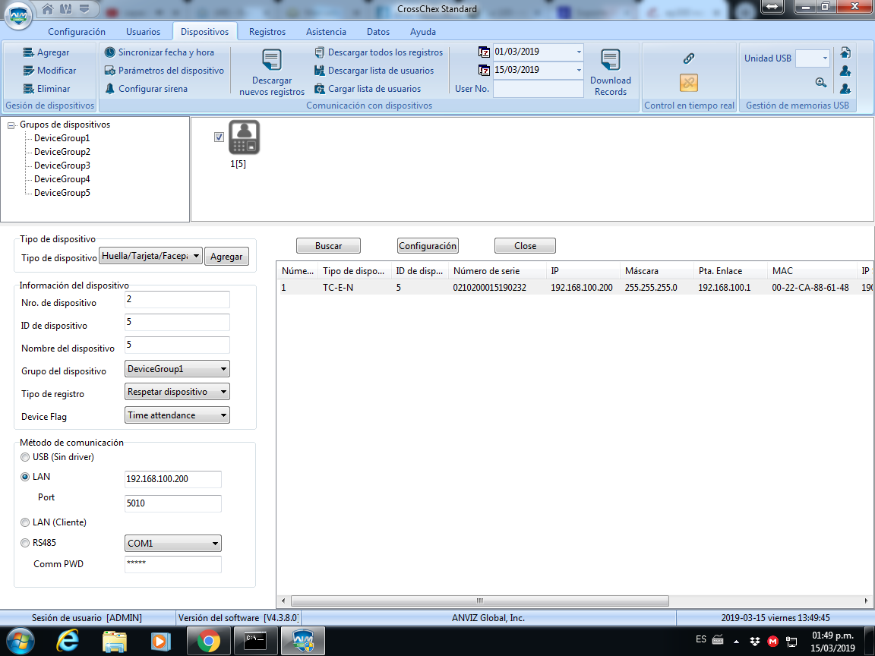Click the Windows Start button
The image size is (875, 656).
pyautogui.click(x=20, y=641)
